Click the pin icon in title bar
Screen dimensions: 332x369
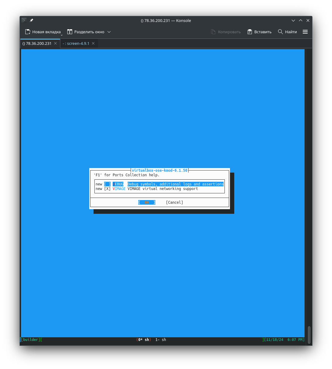(x=31, y=20)
